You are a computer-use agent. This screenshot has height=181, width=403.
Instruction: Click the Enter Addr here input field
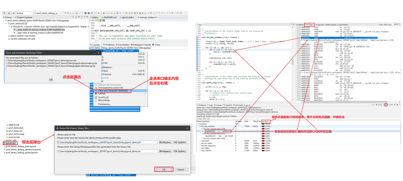coord(385,24)
